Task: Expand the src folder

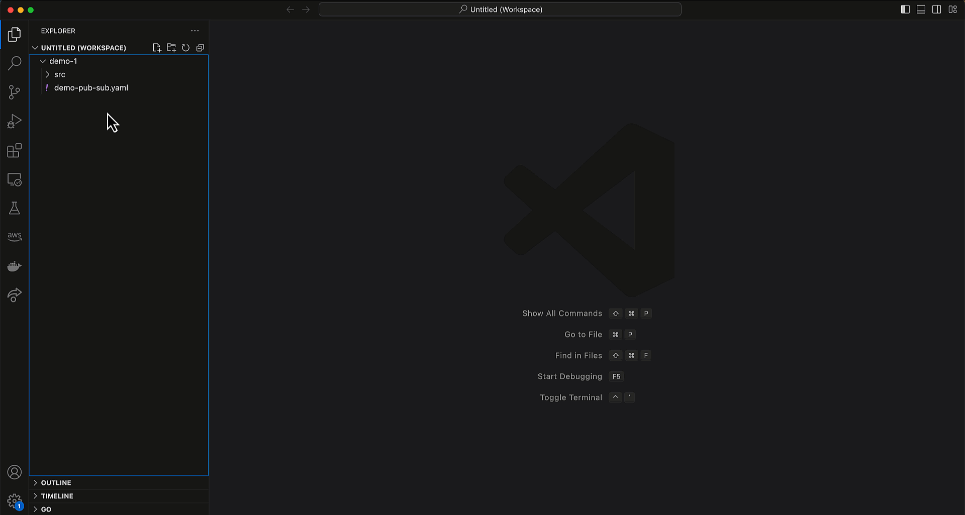Action: (119, 74)
